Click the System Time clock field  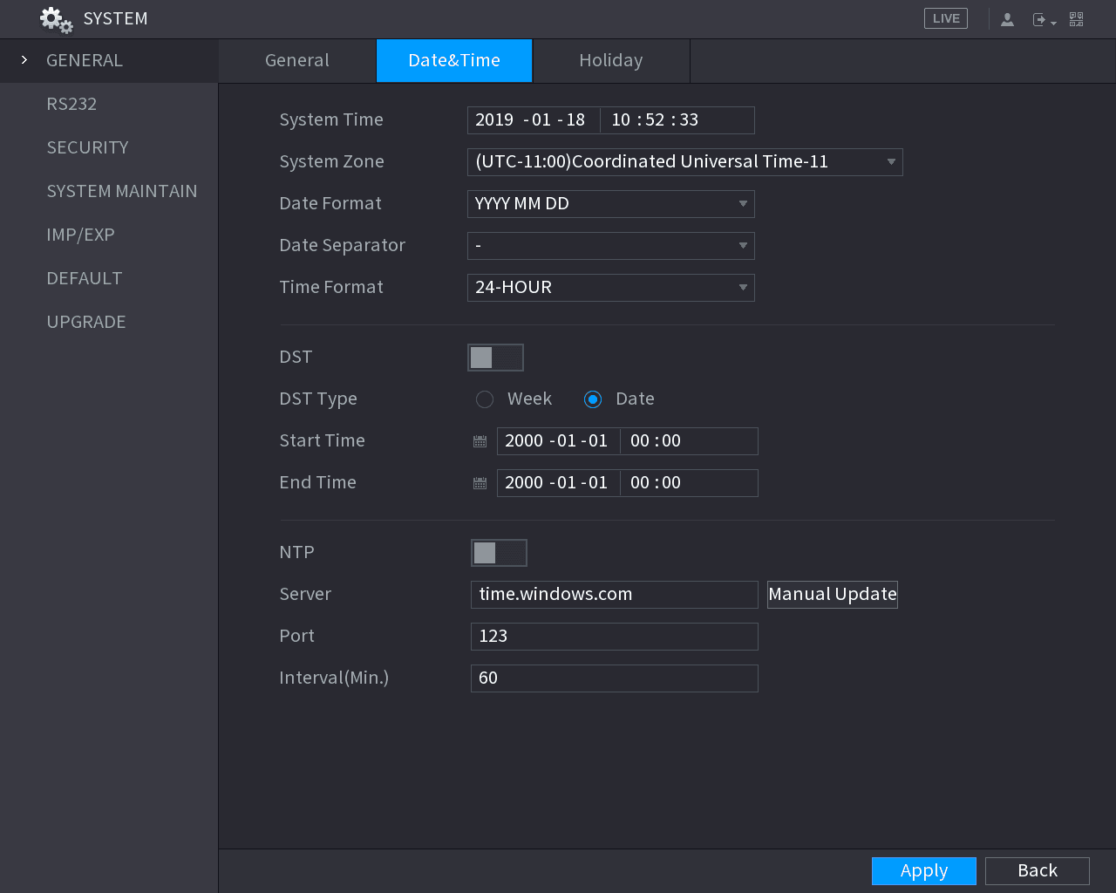[677, 120]
